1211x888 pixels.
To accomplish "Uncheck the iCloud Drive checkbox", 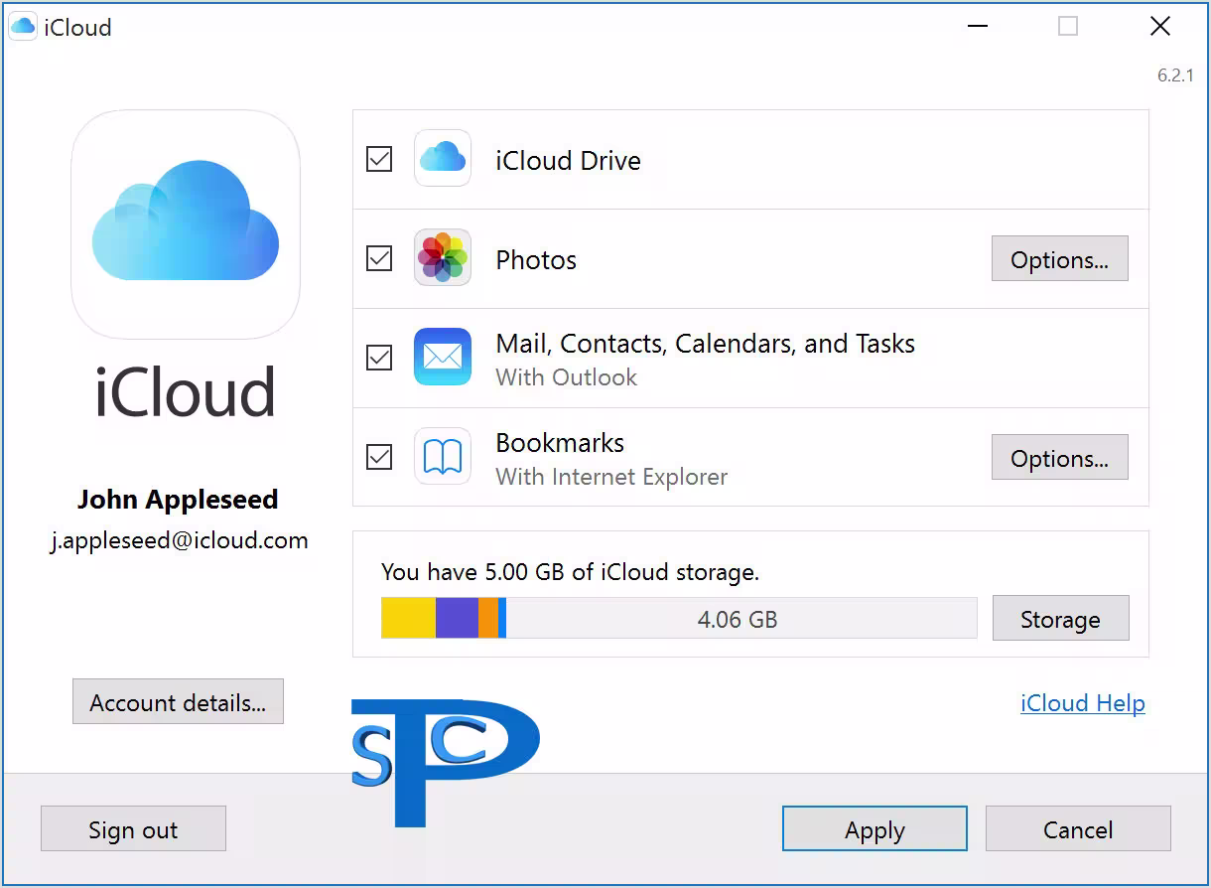I will coord(379,159).
